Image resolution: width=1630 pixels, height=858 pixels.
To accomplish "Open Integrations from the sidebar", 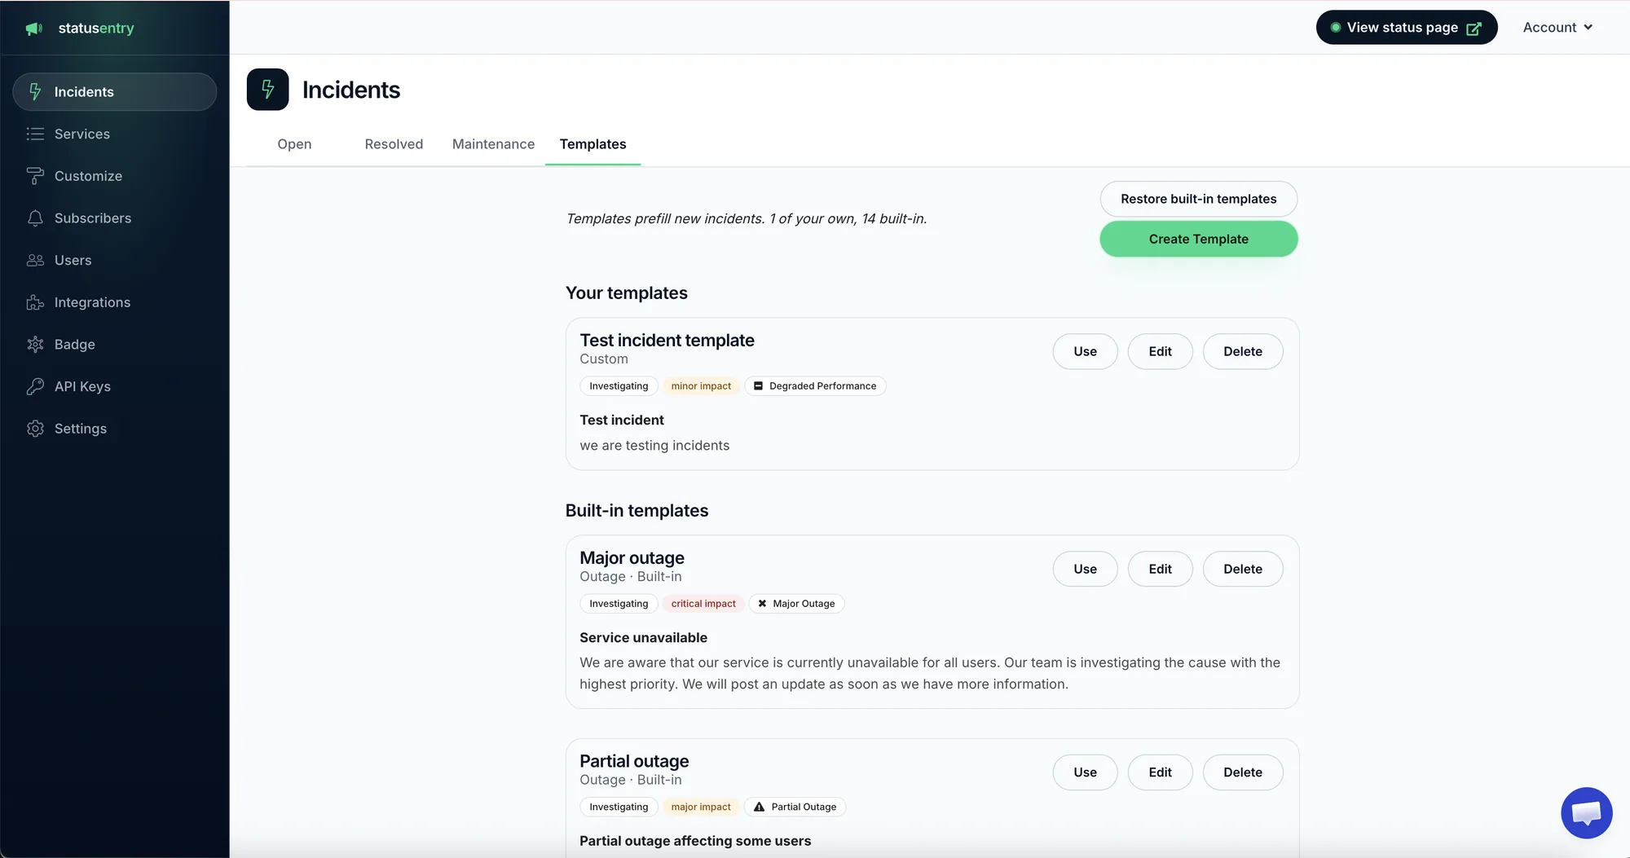I will click(x=115, y=302).
